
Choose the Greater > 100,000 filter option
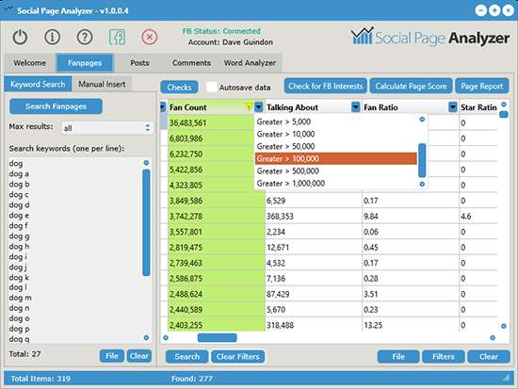click(336, 158)
